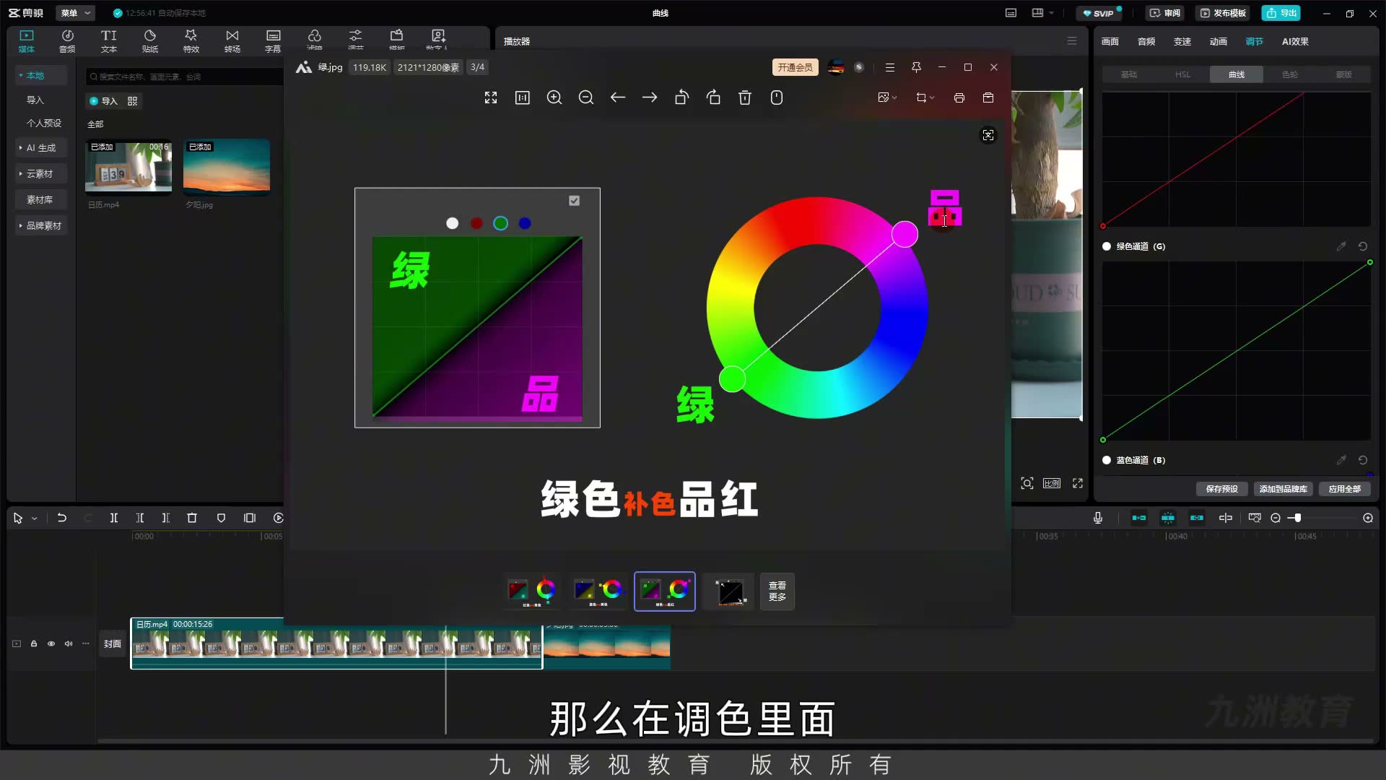Click 开通会员 membership button
The image size is (1386, 780).
point(795,67)
